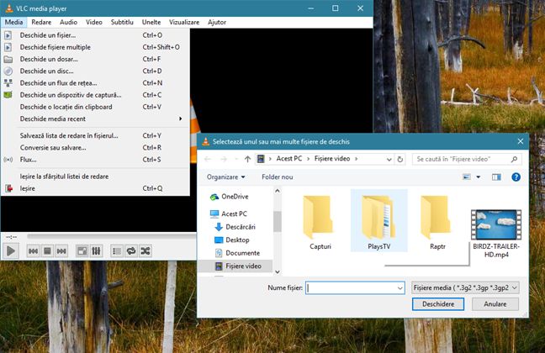Viewport: 545px width, 353px height.
Task: Select Desktop in the navigation pane
Action: pyautogui.click(x=232, y=240)
